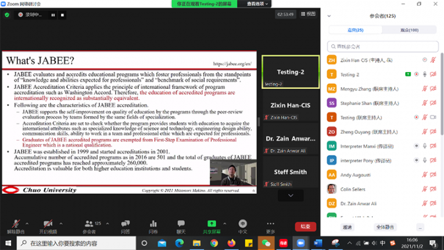Switch to the panelists (25) tab
Viewport: 444px width, 250px height.
(355, 30)
